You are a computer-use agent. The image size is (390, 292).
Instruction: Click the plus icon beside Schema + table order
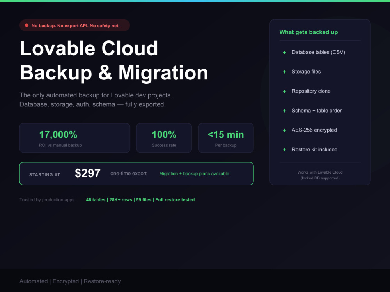pyautogui.click(x=284, y=111)
